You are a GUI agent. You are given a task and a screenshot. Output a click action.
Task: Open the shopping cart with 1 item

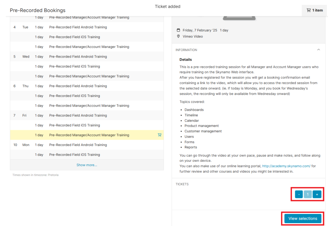pyautogui.click(x=314, y=10)
